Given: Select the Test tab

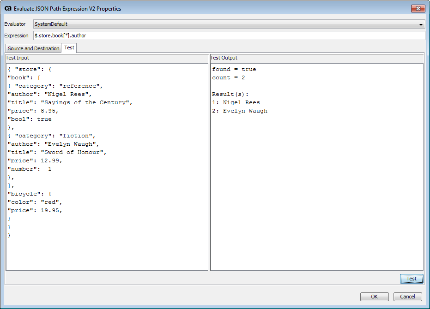Looking at the screenshot, I should click(x=69, y=48).
